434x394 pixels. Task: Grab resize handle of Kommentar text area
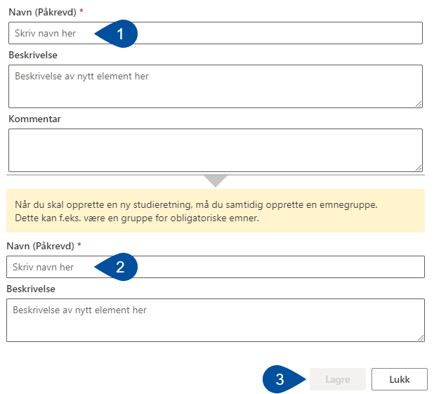419,168
